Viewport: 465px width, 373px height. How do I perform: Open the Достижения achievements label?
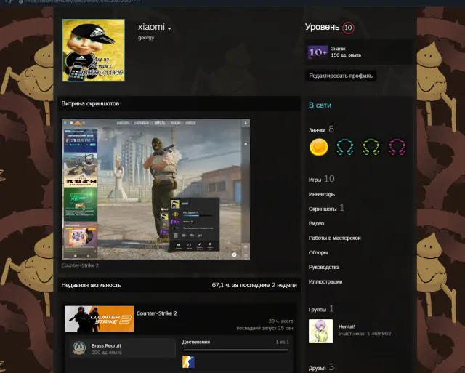pyautogui.click(x=196, y=342)
